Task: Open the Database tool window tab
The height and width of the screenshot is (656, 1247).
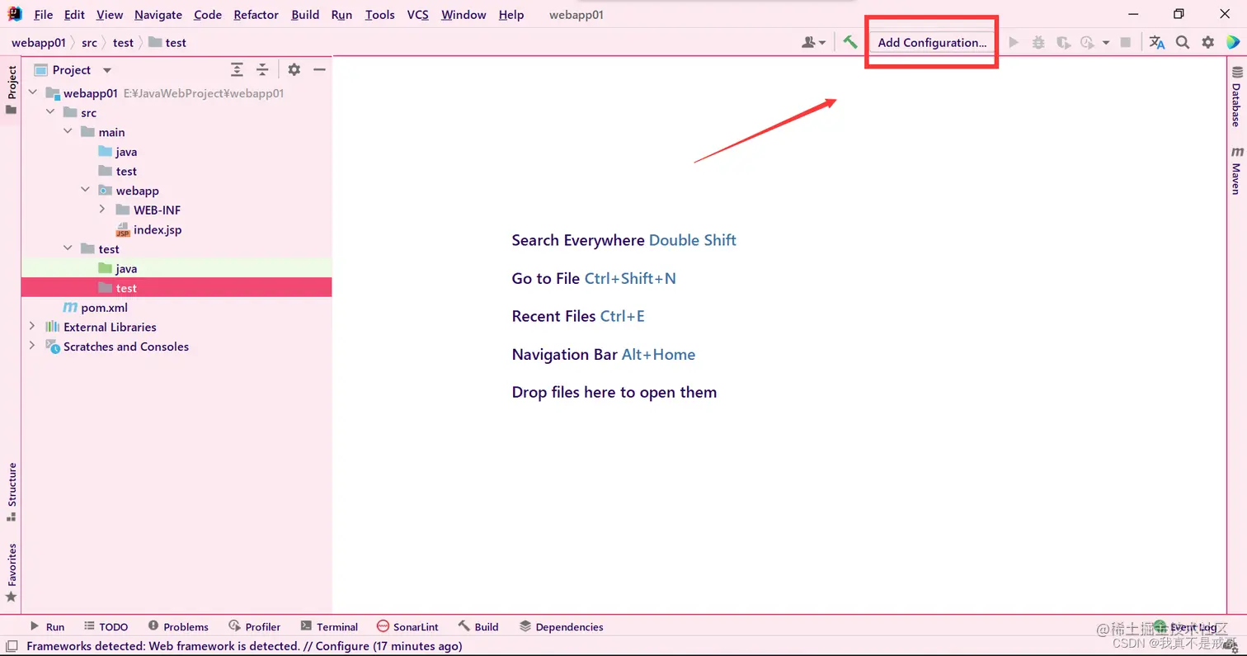Action: point(1236,97)
